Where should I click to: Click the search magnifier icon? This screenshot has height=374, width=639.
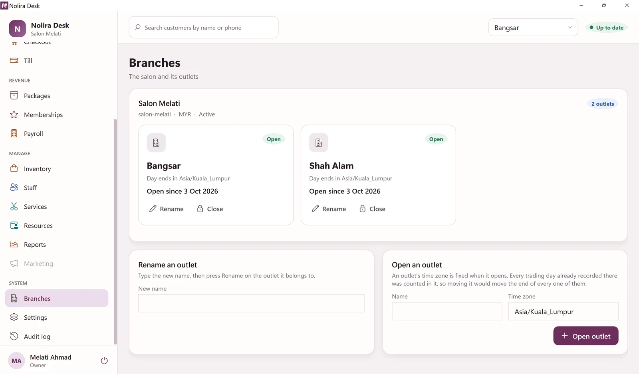click(138, 27)
